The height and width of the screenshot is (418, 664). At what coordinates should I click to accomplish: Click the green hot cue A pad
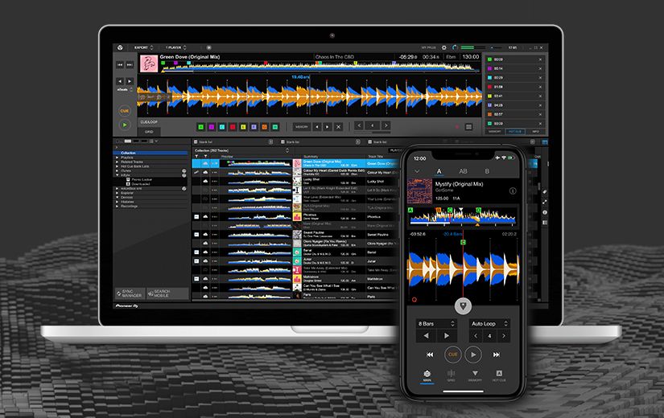coord(200,126)
